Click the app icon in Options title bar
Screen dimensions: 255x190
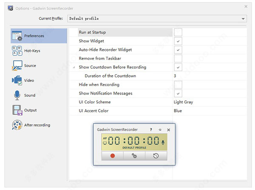point(11,8)
